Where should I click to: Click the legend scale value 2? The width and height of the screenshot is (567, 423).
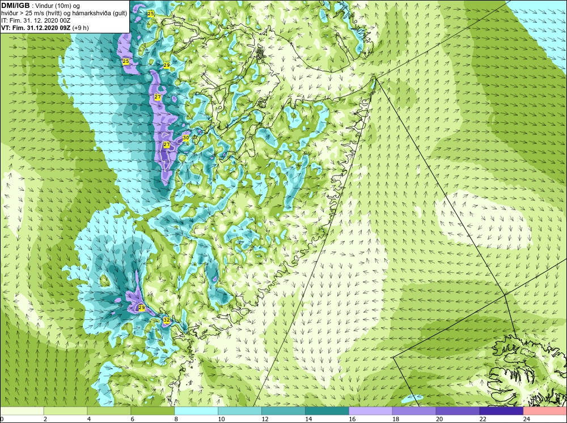(45, 419)
